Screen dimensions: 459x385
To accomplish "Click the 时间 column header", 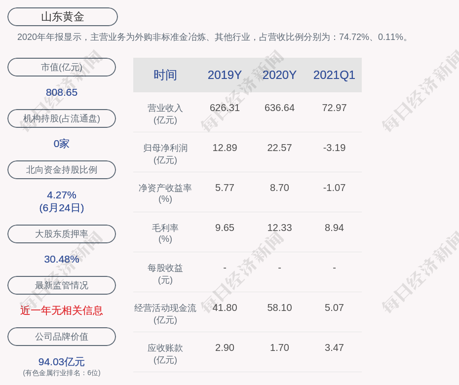I will [165, 75].
